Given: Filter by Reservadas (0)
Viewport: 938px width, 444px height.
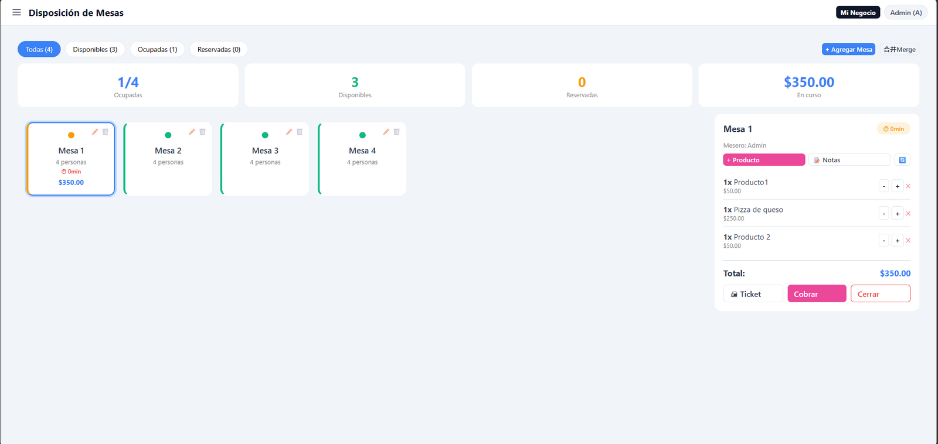Looking at the screenshot, I should (x=219, y=49).
